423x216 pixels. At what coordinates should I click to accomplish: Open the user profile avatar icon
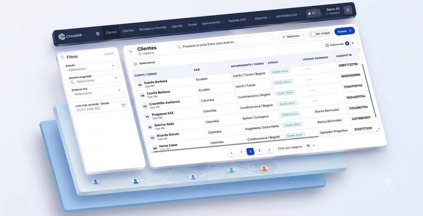(x=348, y=10)
